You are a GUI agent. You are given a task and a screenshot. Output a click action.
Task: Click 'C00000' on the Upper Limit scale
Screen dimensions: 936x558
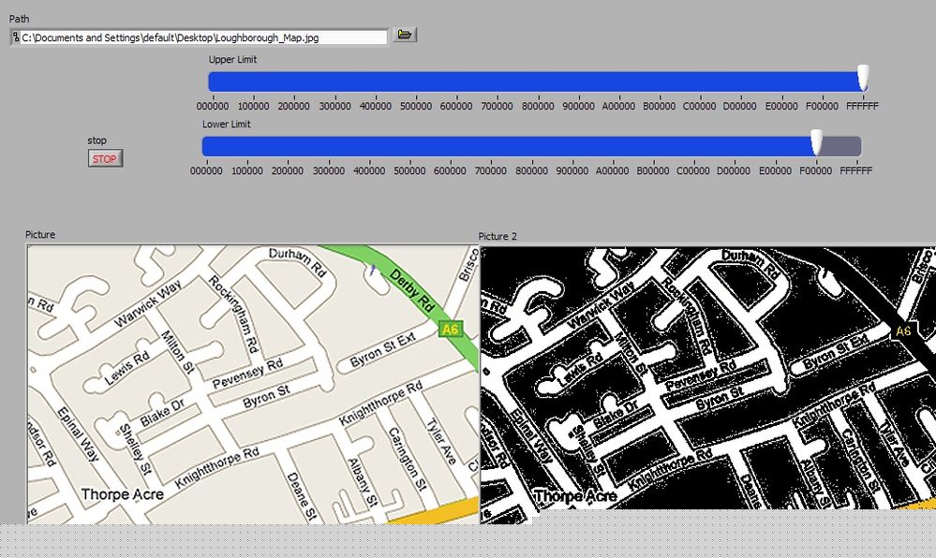(700, 106)
